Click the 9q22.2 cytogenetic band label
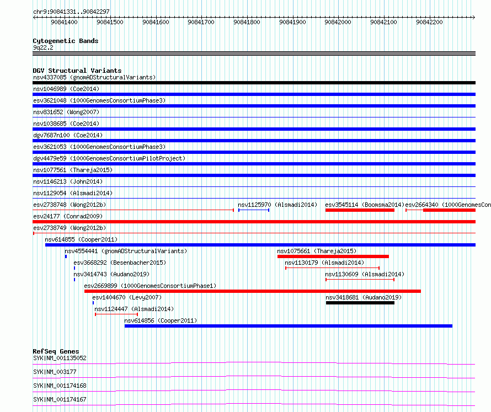 (x=43, y=47)
